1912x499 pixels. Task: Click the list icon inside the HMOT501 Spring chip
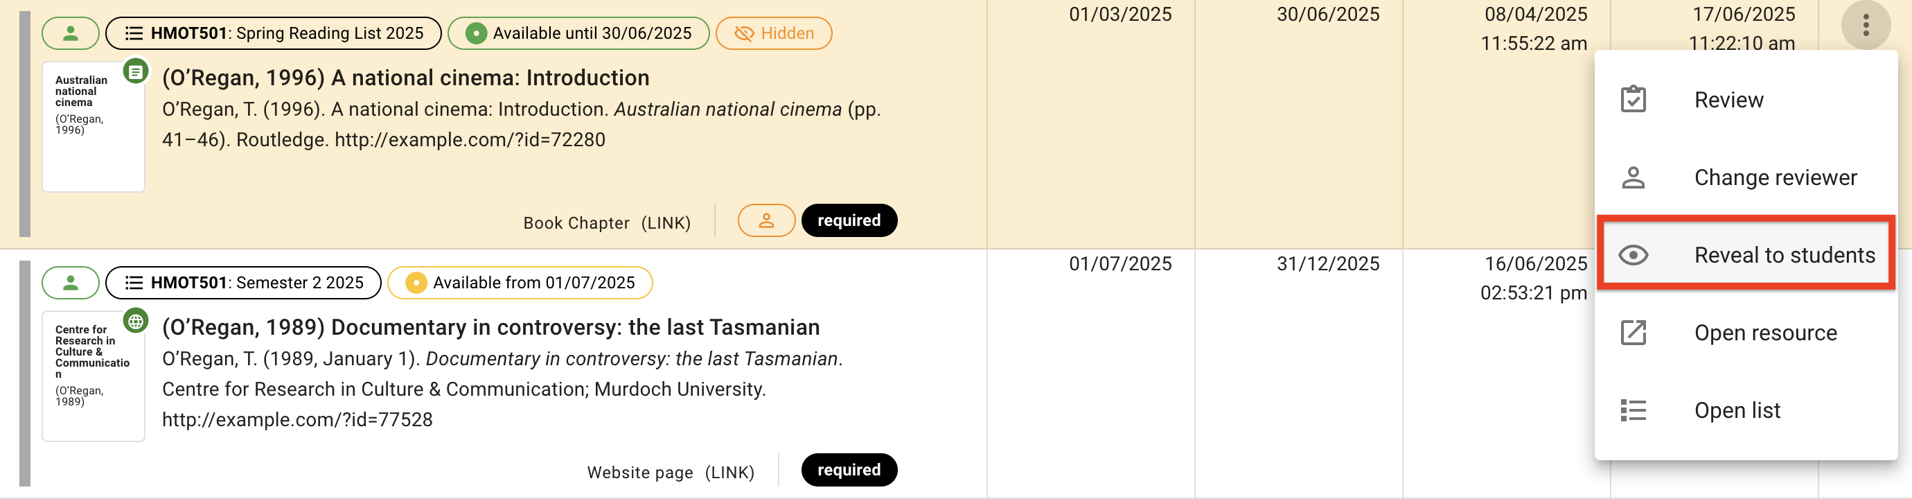pyautogui.click(x=134, y=33)
